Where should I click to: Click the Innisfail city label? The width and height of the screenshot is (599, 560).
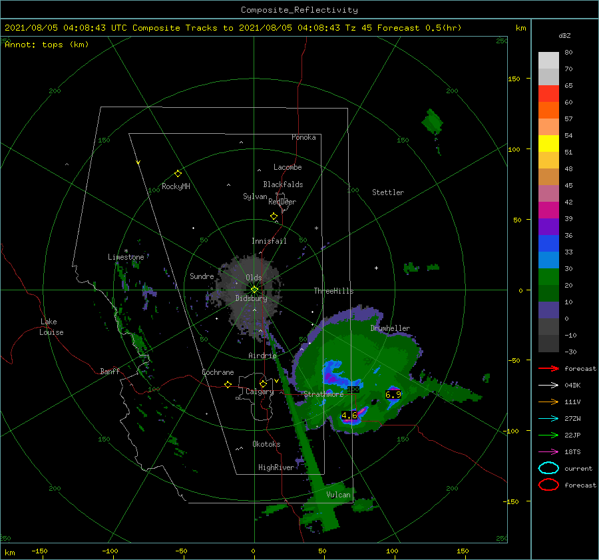coord(269,241)
